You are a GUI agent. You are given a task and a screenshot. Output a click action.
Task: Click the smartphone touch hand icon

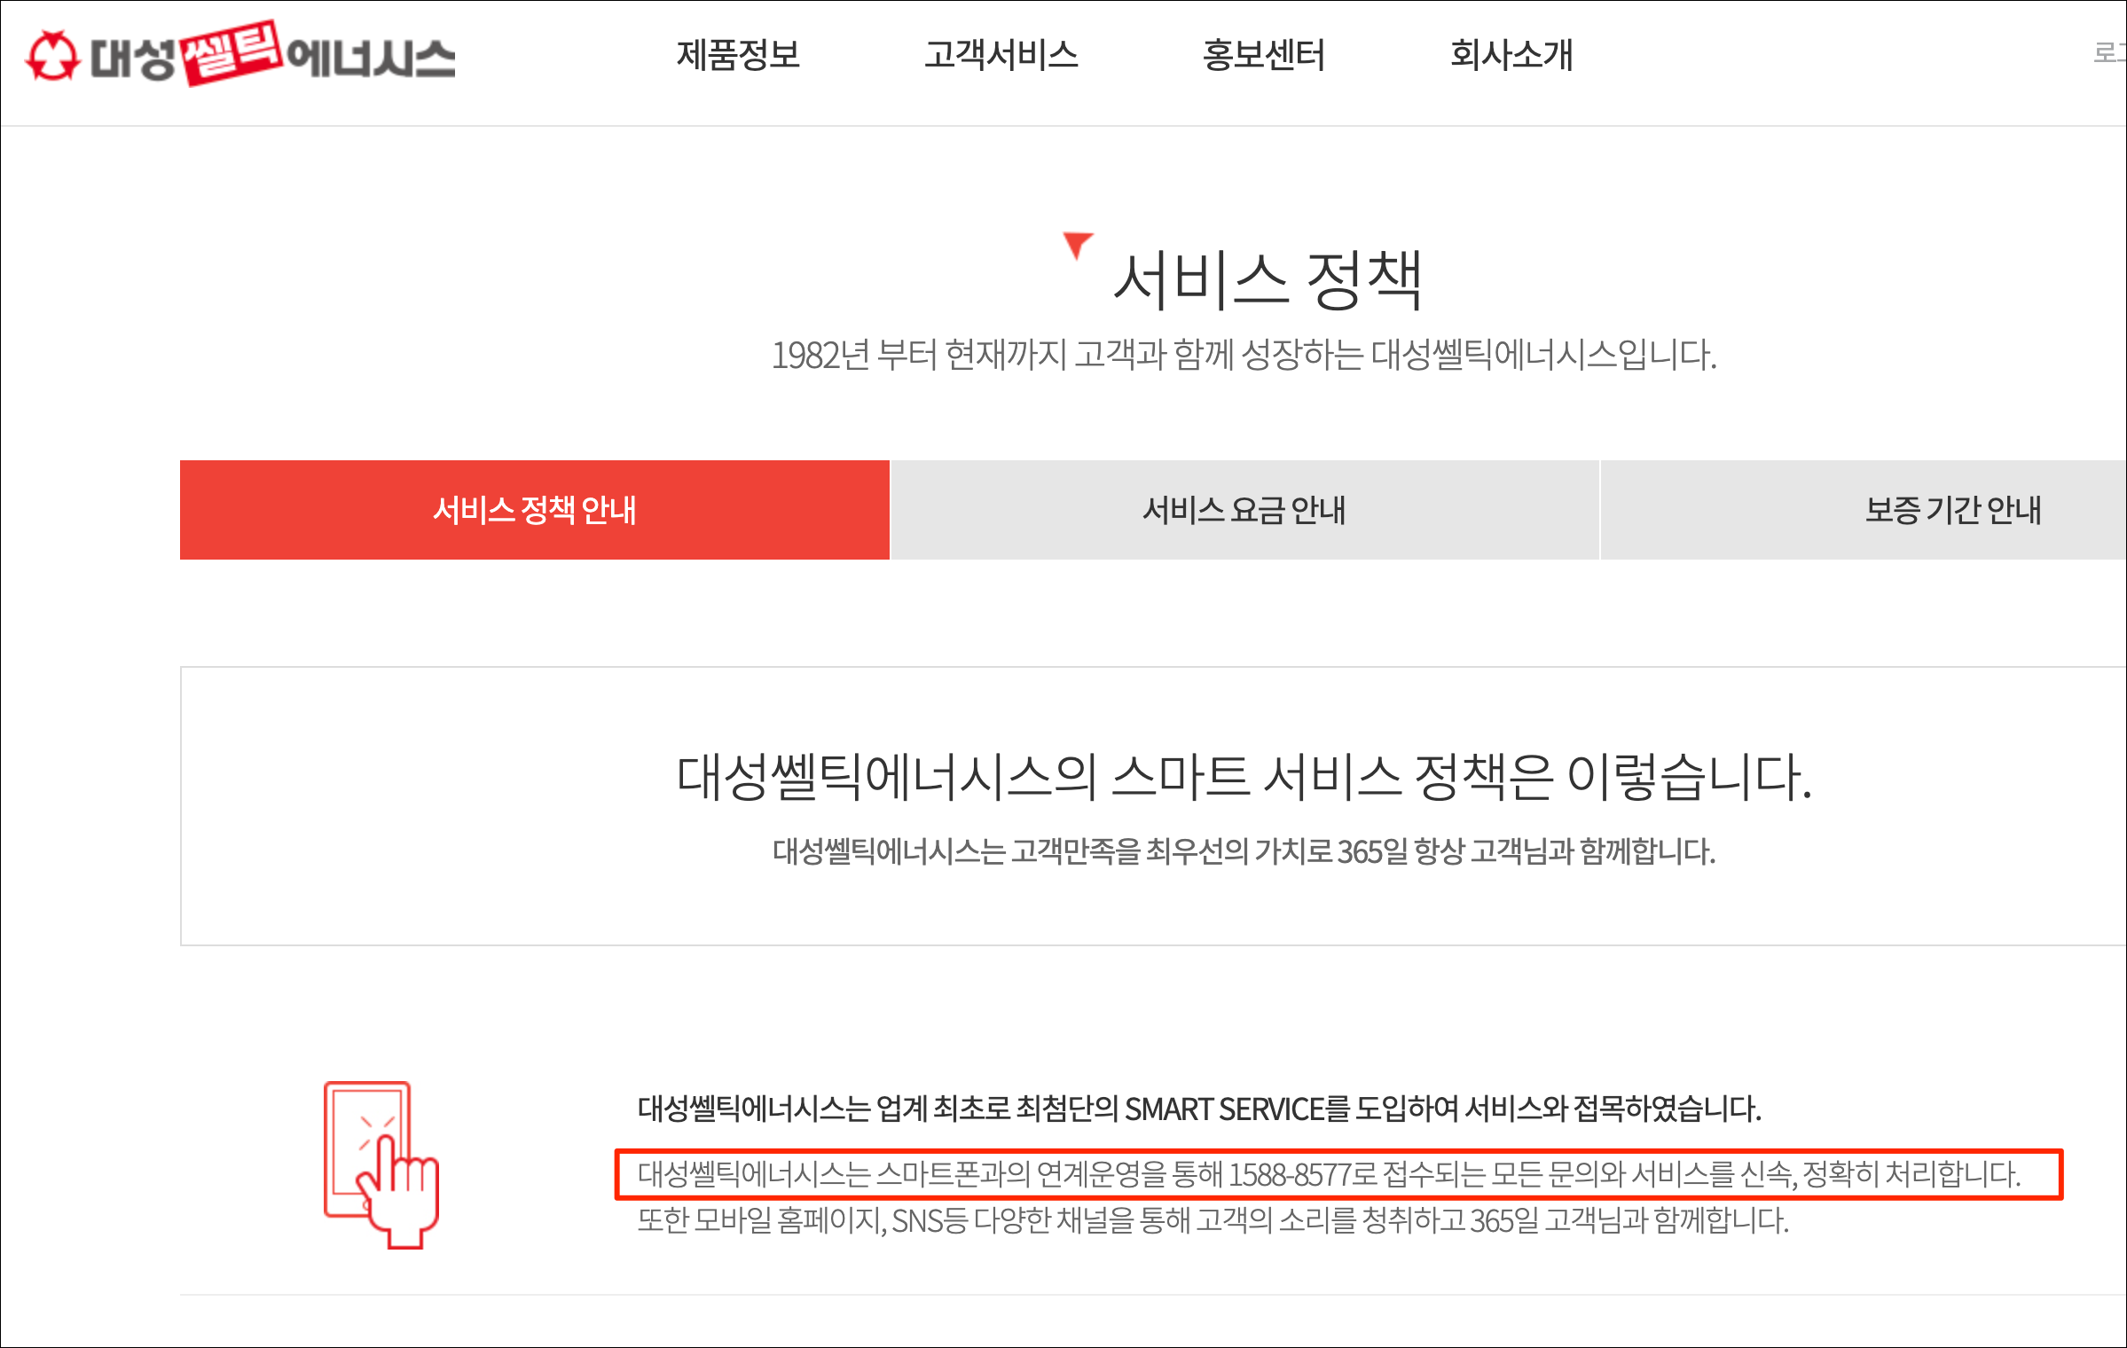point(381,1164)
